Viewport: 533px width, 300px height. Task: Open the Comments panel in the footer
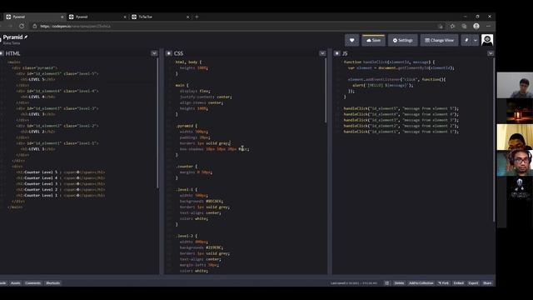click(33, 283)
